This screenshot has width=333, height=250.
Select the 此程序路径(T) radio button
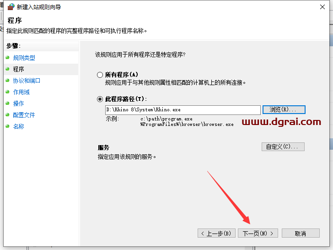coord(100,99)
